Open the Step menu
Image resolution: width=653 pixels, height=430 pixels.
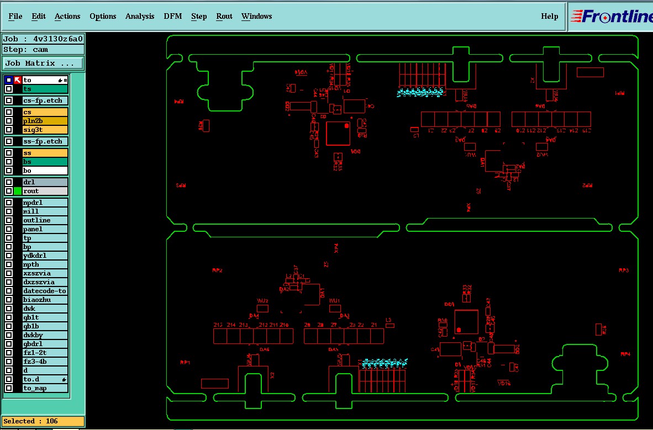tap(199, 16)
